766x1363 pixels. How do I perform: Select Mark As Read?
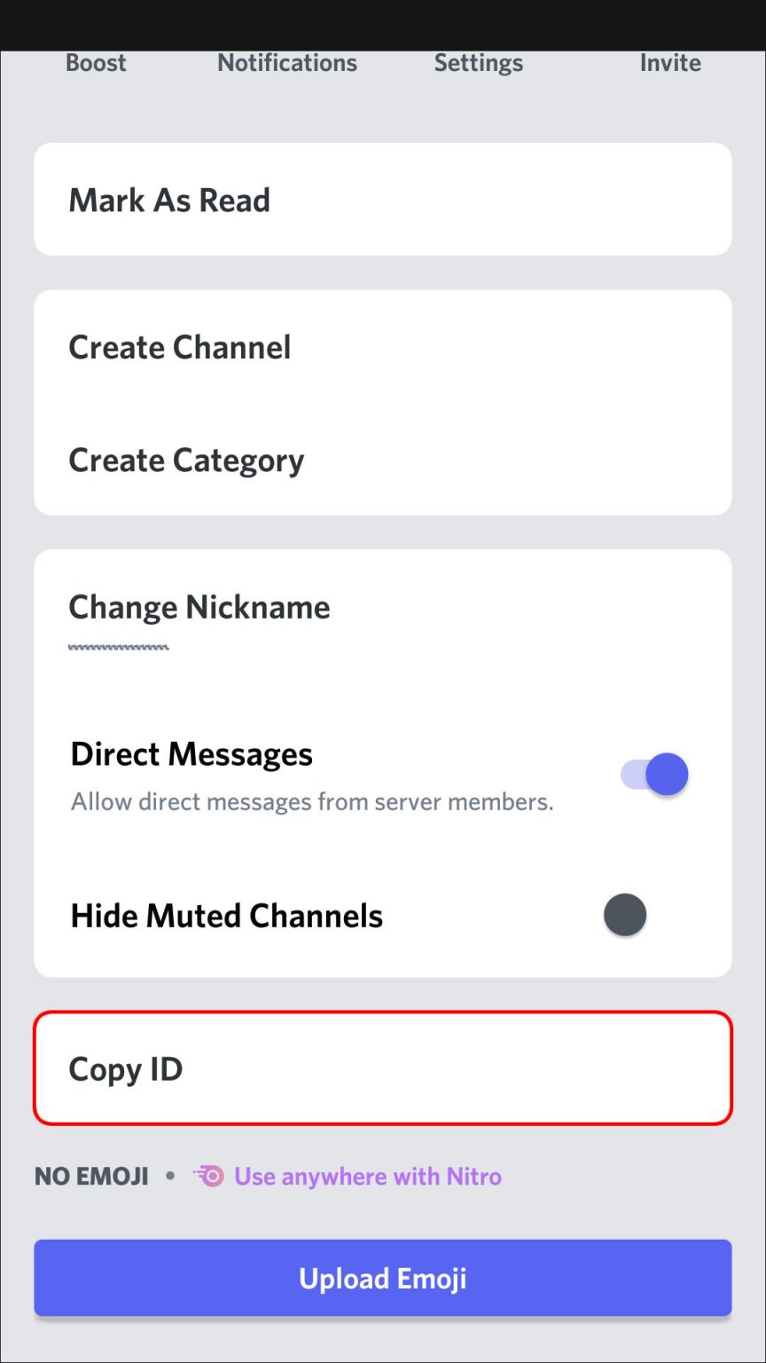pos(383,200)
